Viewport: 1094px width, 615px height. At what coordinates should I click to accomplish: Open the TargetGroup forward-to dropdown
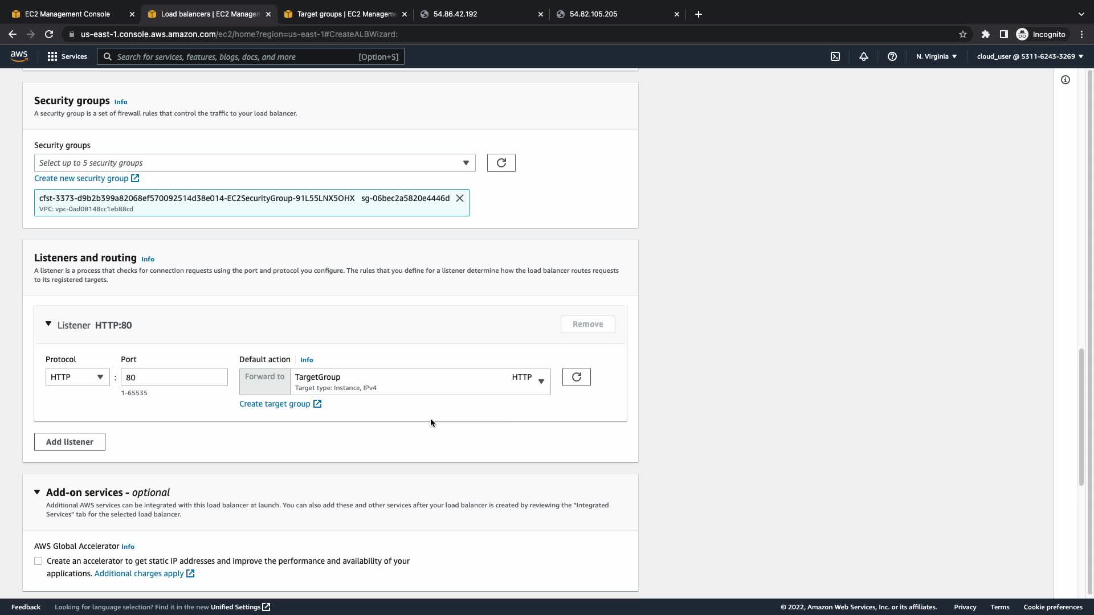(420, 382)
